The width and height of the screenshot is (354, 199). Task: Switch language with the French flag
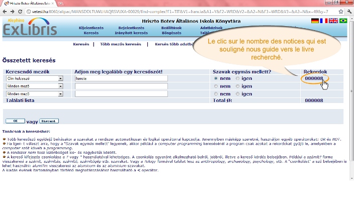click(x=324, y=21)
